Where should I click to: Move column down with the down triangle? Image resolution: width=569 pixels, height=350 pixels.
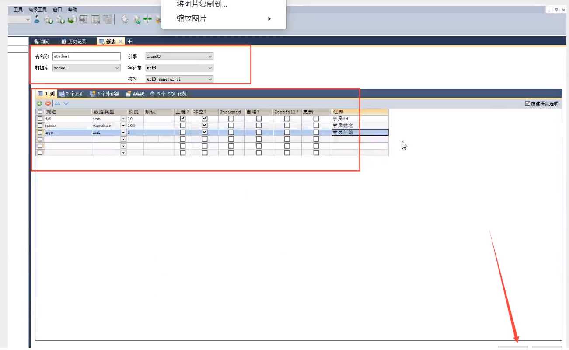pos(66,103)
